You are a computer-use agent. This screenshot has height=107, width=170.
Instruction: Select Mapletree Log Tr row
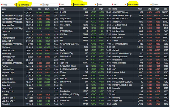[30, 72]
